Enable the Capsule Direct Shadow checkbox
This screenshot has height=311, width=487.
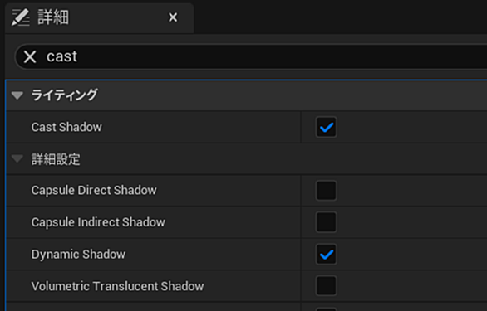tap(326, 191)
